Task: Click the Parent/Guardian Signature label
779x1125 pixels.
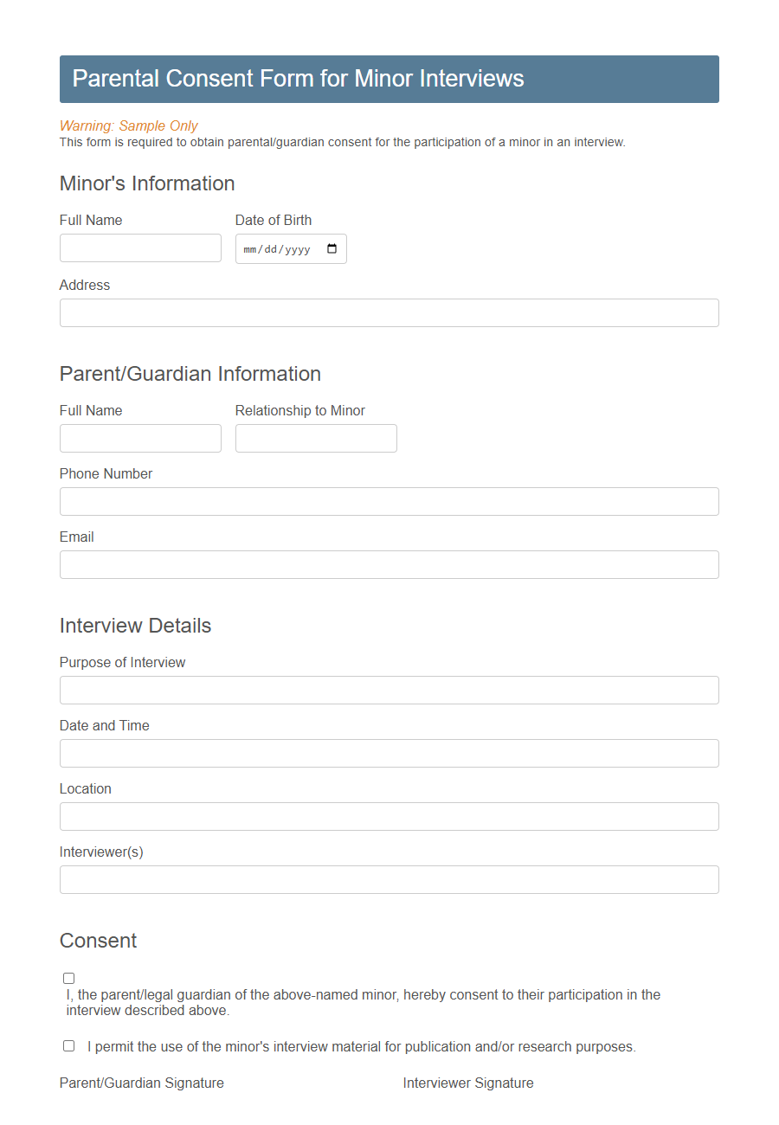Action: [x=141, y=1083]
